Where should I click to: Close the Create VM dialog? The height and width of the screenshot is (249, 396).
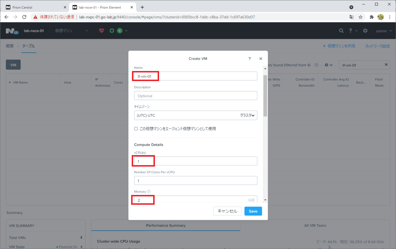261,59
